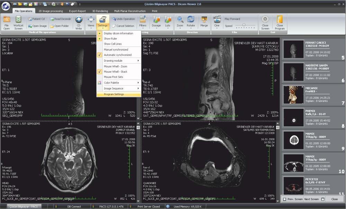Click Open Folder in ribbon
Viewport: 346px width, 209px height.
pyautogui.click(x=59, y=26)
